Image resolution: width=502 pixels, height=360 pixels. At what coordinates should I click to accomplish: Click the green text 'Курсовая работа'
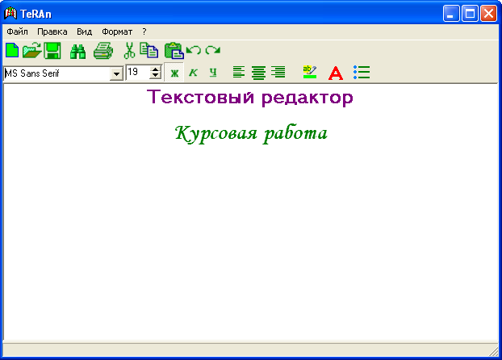tap(251, 133)
